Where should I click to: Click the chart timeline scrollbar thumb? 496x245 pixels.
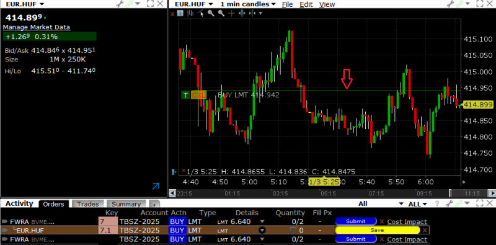[469, 193]
